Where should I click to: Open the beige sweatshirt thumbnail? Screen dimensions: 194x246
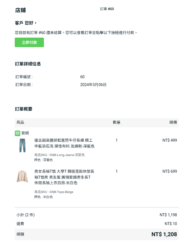coord(22,176)
